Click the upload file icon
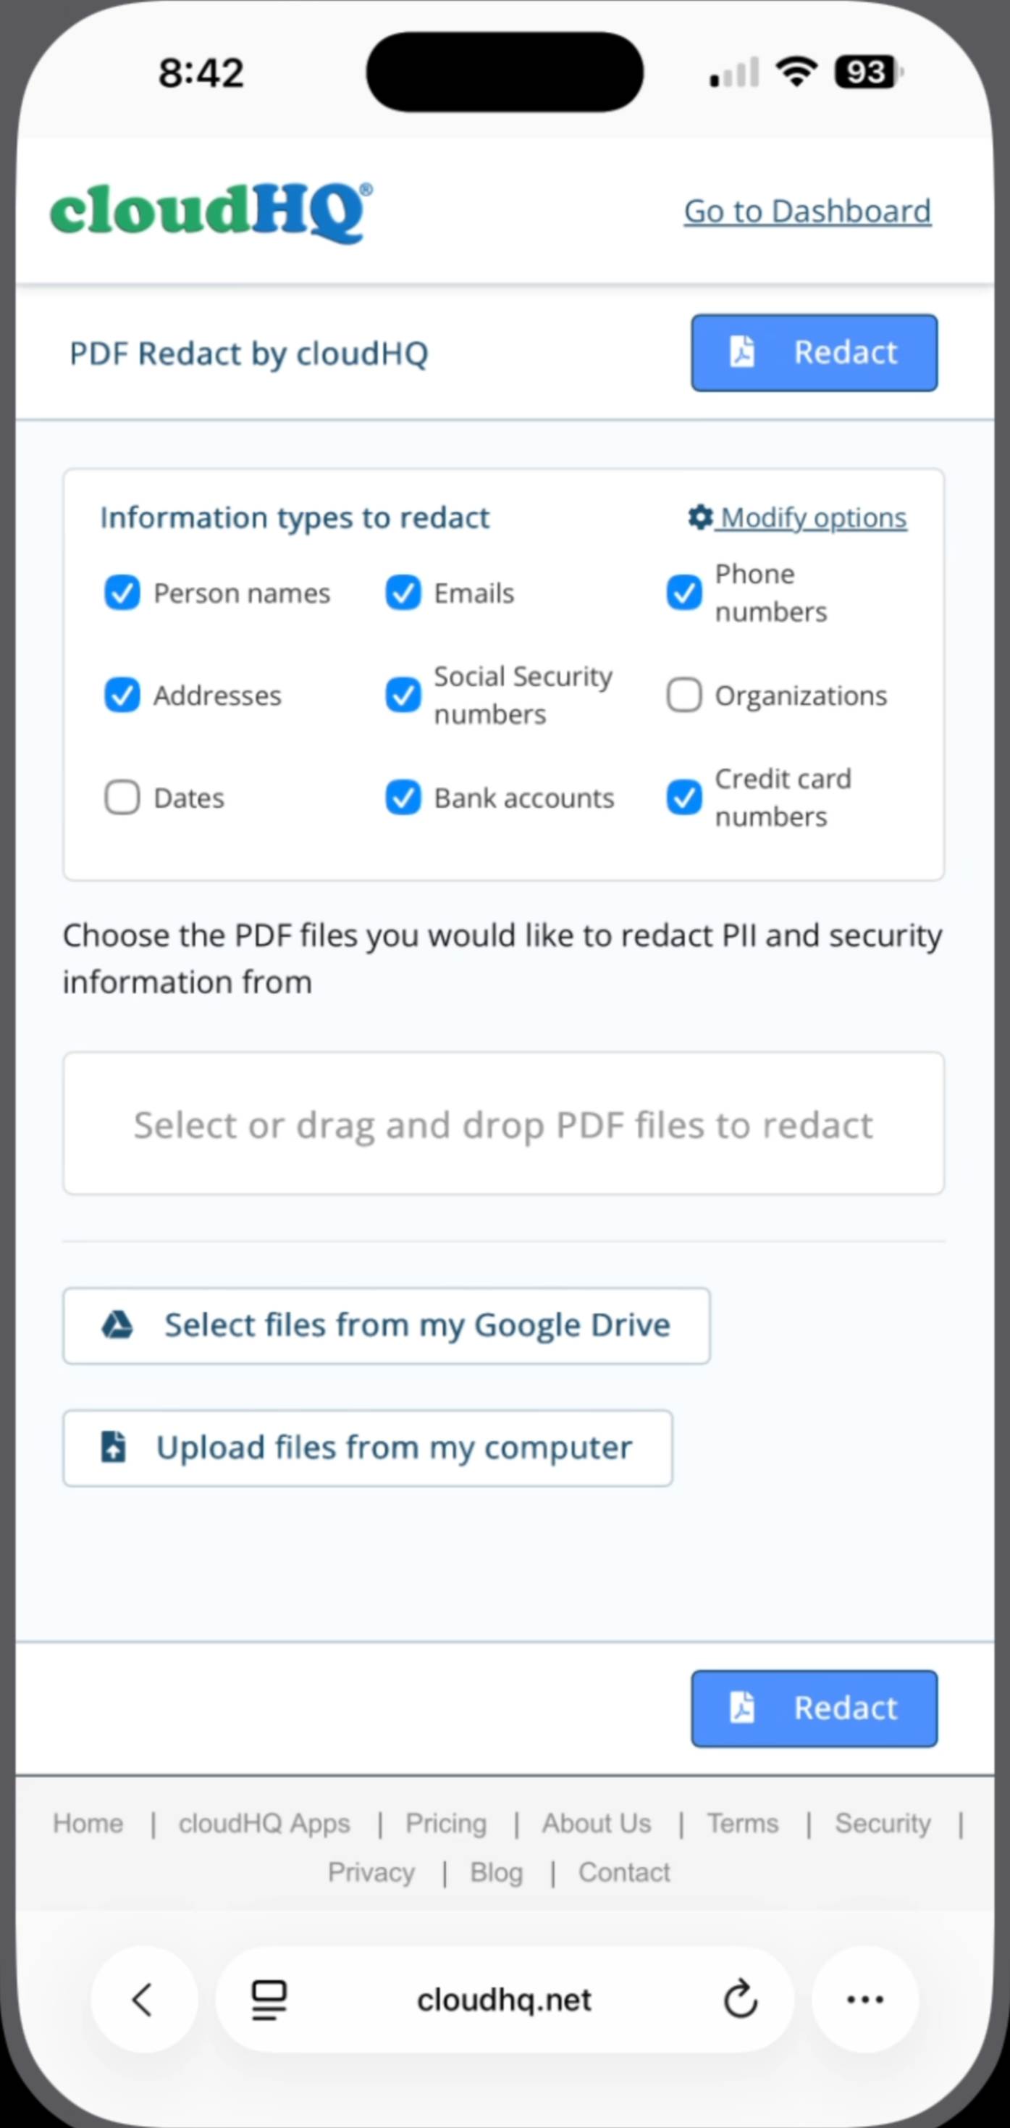 113,1448
